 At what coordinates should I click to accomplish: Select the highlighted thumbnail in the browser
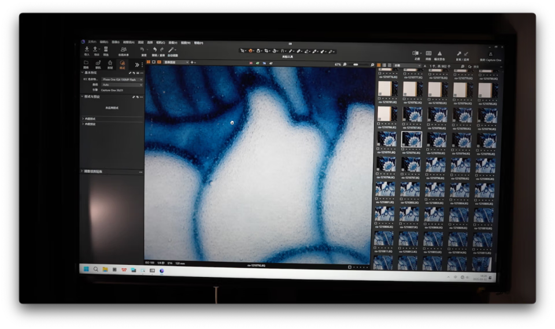pos(411,139)
